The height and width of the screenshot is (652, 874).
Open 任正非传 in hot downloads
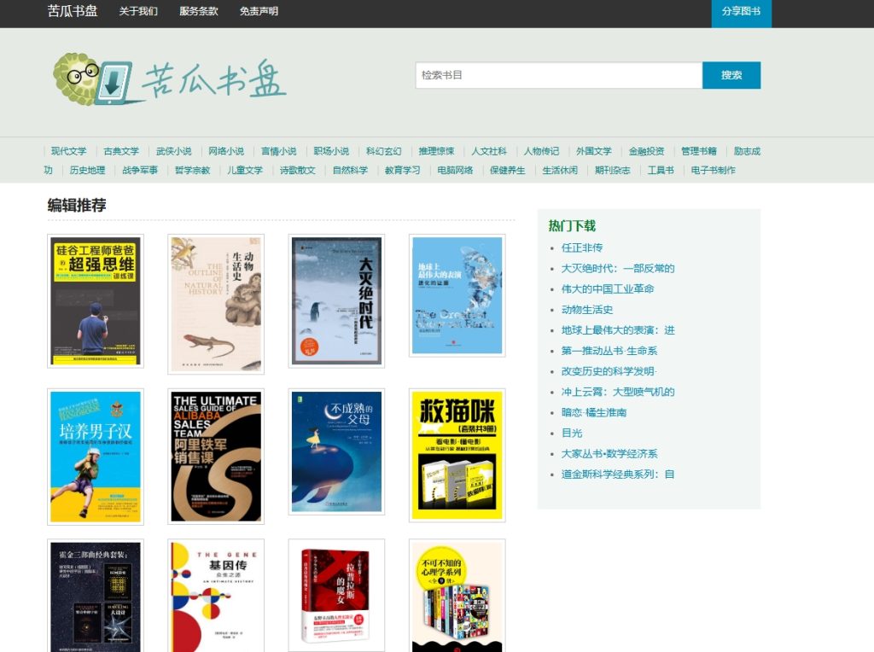pos(582,247)
